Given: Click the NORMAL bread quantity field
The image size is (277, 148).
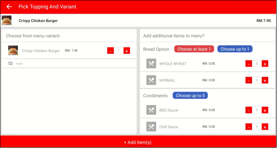Looking at the screenshot, I should tap(257, 80).
